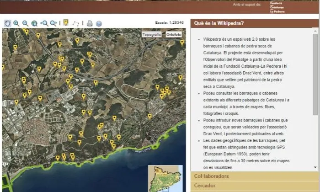320x192 pixels.
Task: Click the Escala: 1:28346 scale readout
Action: (x=170, y=22)
